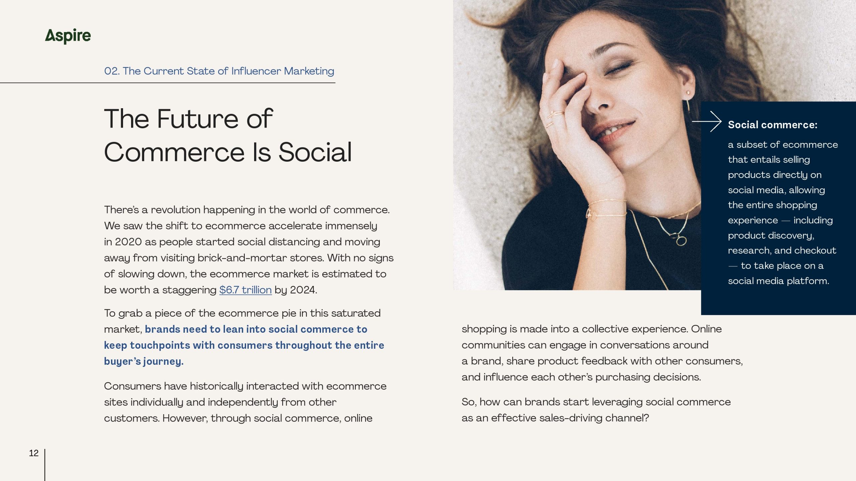
Task: Click the text To grab a piece
Action: point(242,313)
